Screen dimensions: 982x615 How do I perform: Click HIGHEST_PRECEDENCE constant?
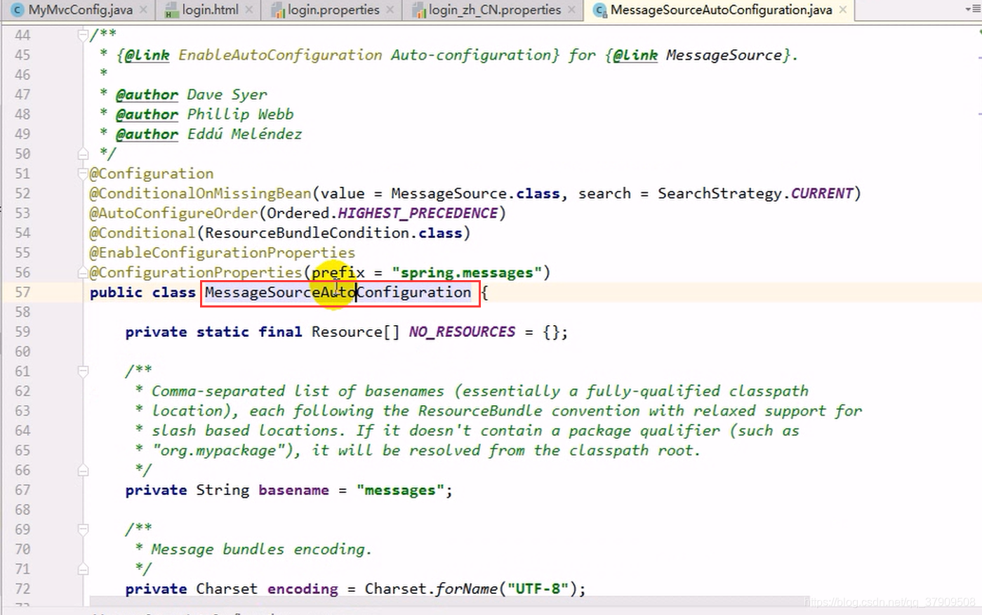point(418,213)
